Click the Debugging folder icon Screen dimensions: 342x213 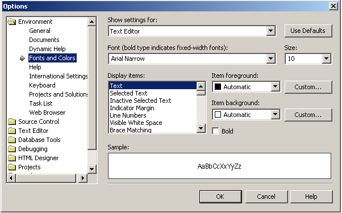tap(12, 149)
